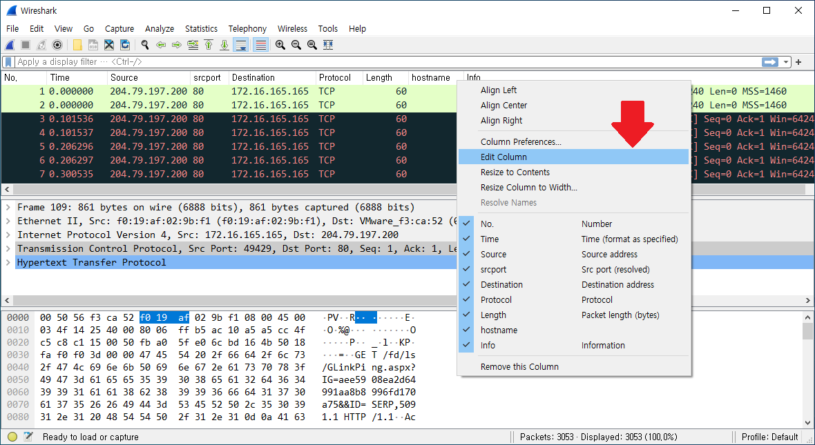815x445 pixels.
Task: Click the capture file properties status icon
Action: [28, 437]
